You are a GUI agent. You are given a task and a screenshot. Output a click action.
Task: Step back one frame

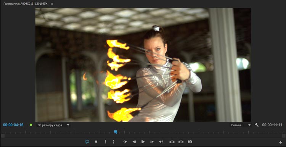(x=134, y=142)
